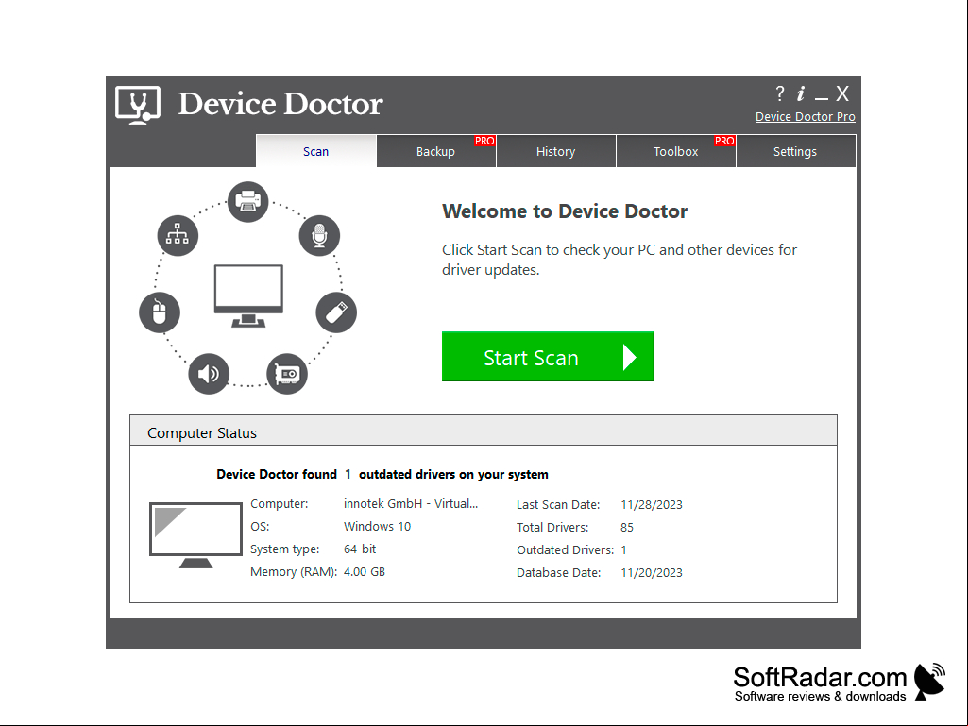Click the Welcome to Device Doctor heading
The width and height of the screenshot is (968, 726).
tap(564, 211)
